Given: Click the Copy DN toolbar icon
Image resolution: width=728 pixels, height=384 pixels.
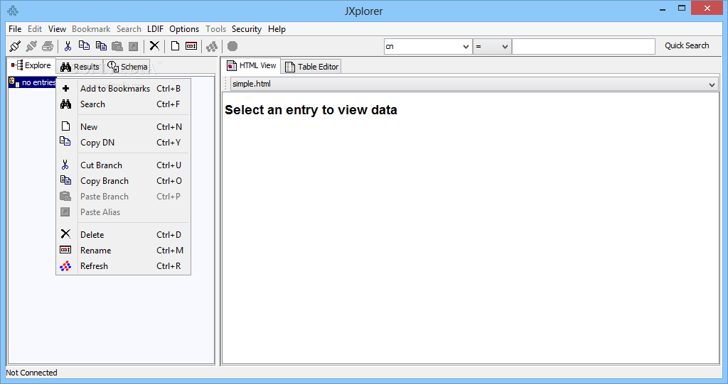Looking at the screenshot, I should (x=84, y=45).
